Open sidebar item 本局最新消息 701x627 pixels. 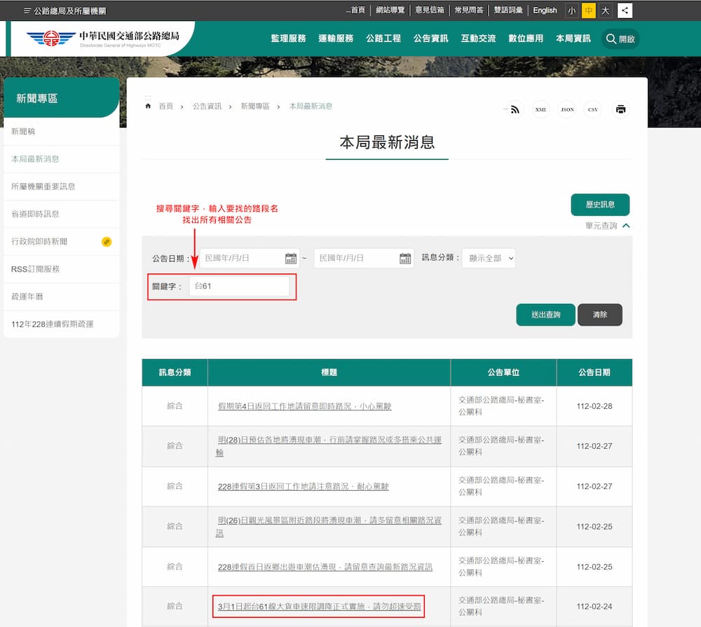61,159
